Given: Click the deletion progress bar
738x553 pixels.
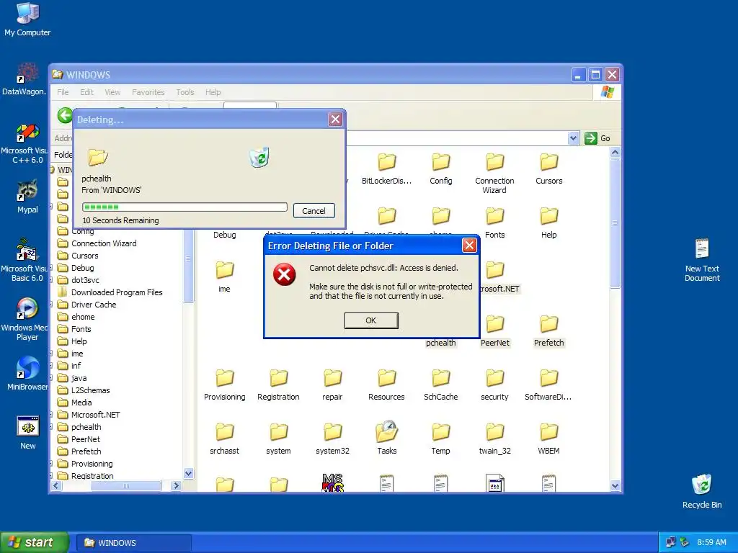Looking at the screenshot, I should (x=184, y=207).
